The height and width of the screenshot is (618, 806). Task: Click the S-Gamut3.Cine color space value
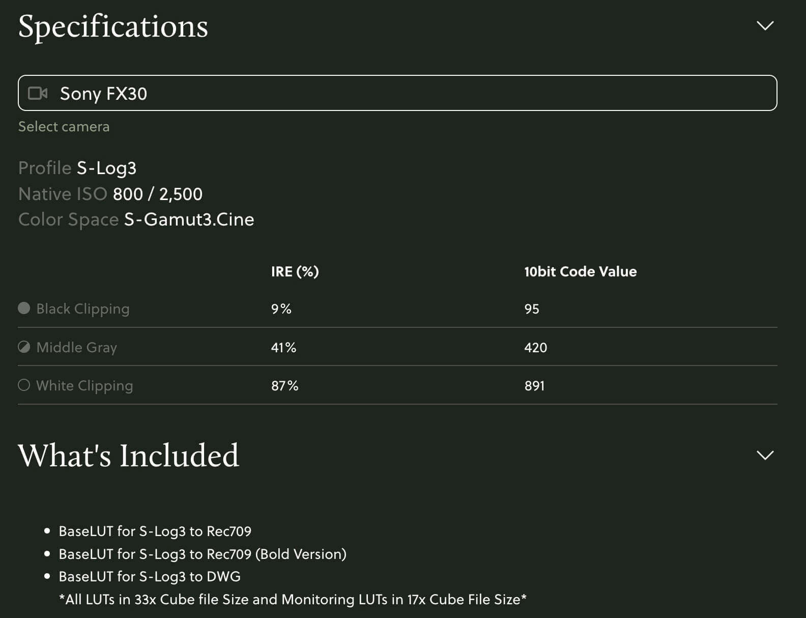pos(189,219)
